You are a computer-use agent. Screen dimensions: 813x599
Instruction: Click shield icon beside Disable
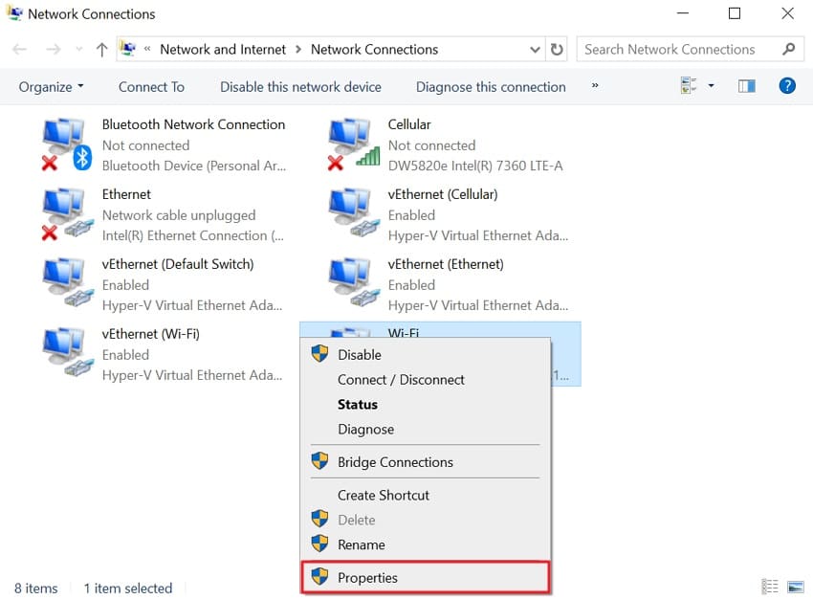click(x=319, y=354)
